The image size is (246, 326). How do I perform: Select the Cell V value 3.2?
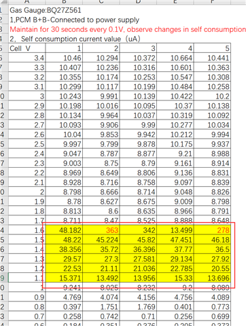click(27, 77)
